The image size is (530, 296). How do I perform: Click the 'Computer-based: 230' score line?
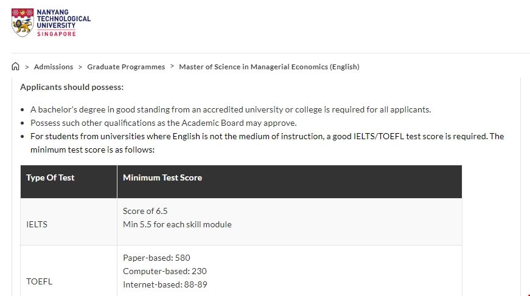tap(164, 271)
